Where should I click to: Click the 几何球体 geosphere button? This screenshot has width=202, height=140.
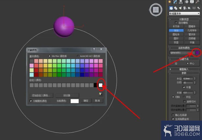click(192, 30)
